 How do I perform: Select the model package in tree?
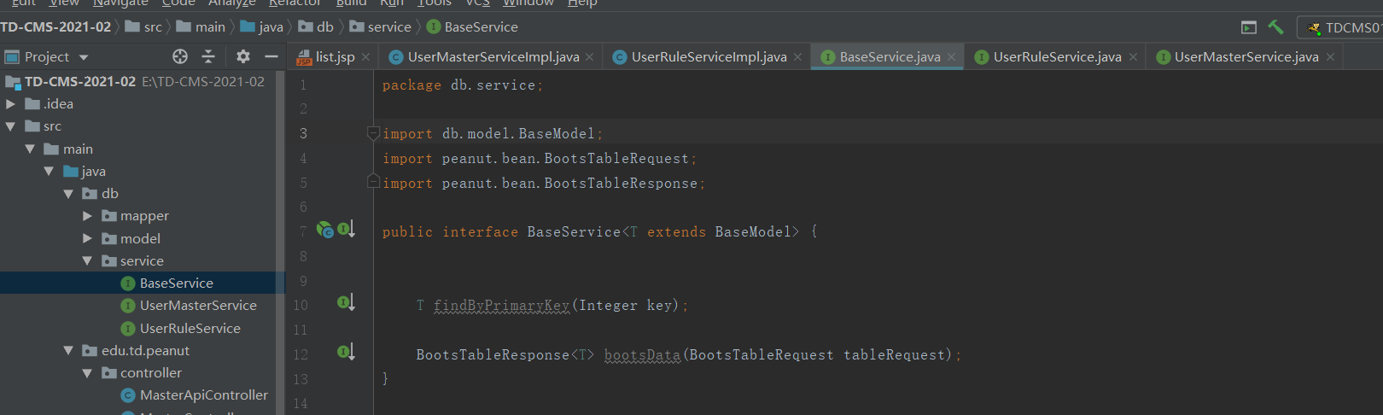click(x=131, y=238)
